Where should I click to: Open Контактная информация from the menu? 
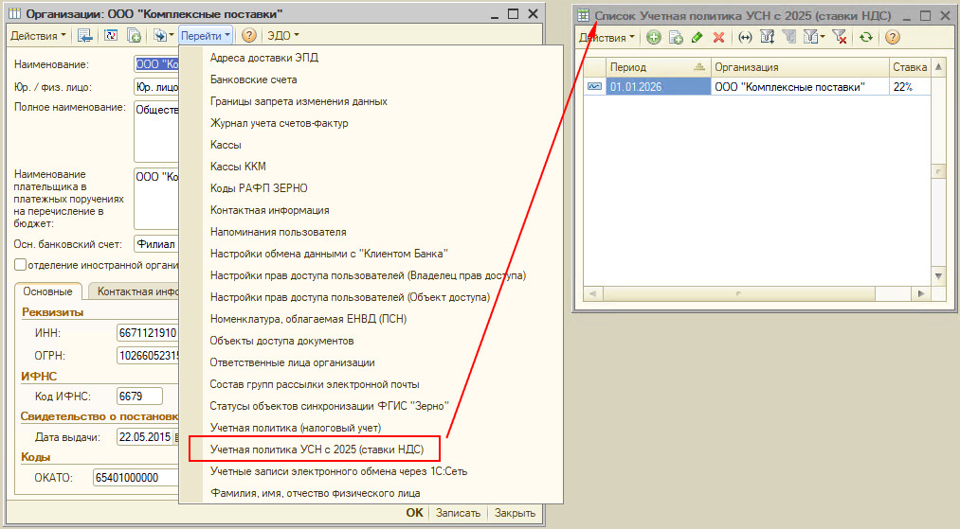[x=269, y=210]
